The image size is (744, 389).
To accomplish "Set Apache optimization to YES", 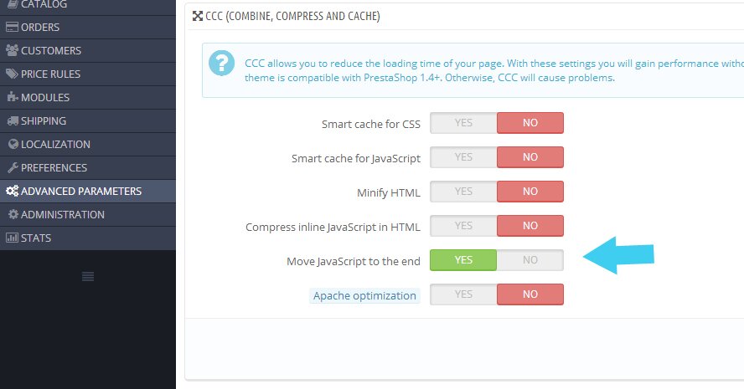I will 463,294.
